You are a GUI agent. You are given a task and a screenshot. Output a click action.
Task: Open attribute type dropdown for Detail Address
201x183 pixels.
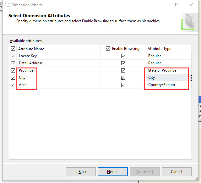(169, 63)
